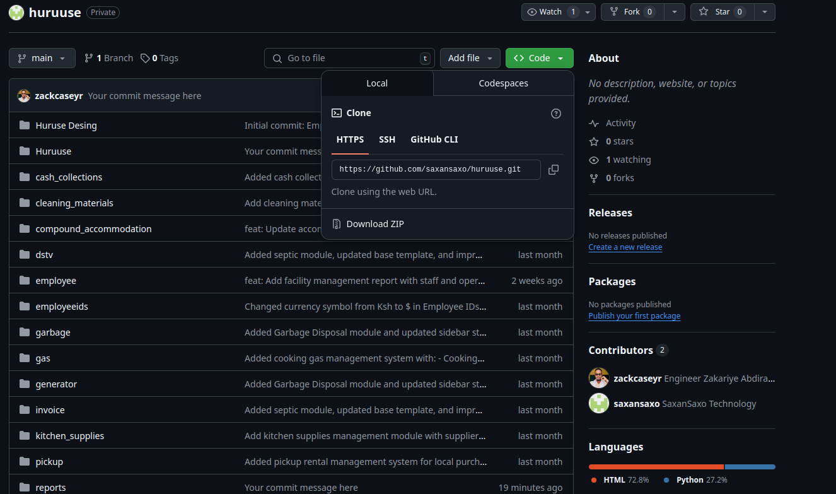Open the Huruuse folder

(x=54, y=151)
